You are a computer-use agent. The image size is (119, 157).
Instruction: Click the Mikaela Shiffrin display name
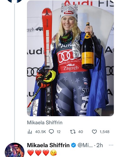[x=48, y=145]
